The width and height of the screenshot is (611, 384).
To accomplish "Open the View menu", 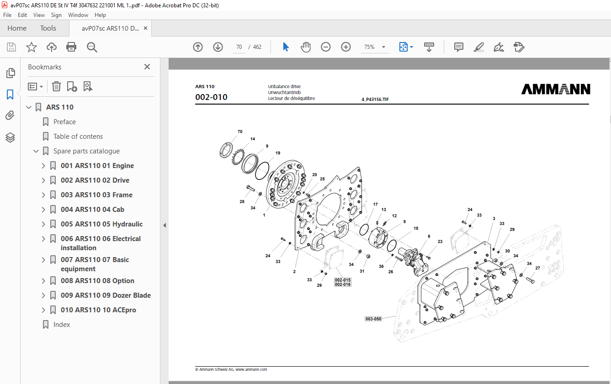I will click(39, 15).
